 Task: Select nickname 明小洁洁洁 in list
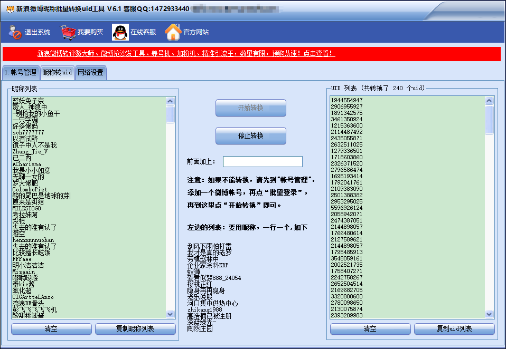pyautogui.click(x=28, y=266)
